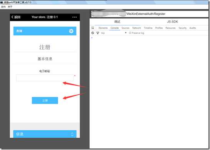
Task: Clear console with the ban icon
Action: pyautogui.click(x=93, y=33)
